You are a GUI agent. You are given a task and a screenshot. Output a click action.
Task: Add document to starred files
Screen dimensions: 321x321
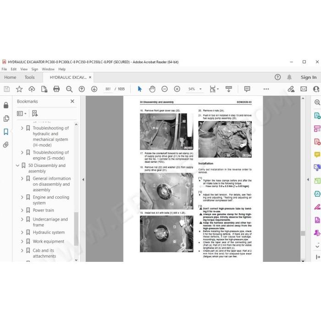pos(19,89)
